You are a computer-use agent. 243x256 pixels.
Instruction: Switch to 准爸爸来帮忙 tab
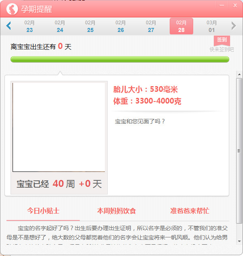click(x=190, y=211)
